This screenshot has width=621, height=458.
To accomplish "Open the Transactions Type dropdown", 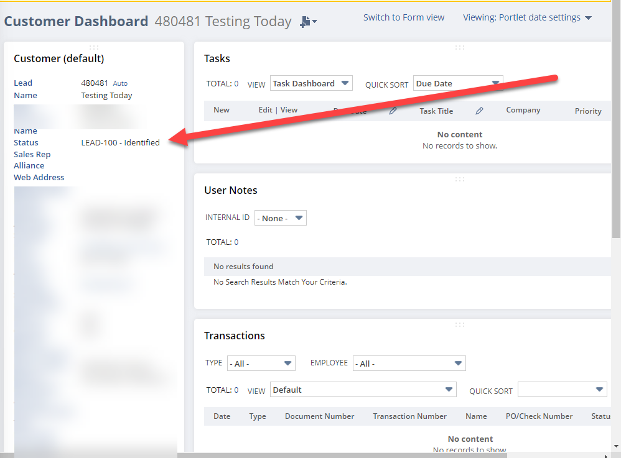I will [261, 363].
